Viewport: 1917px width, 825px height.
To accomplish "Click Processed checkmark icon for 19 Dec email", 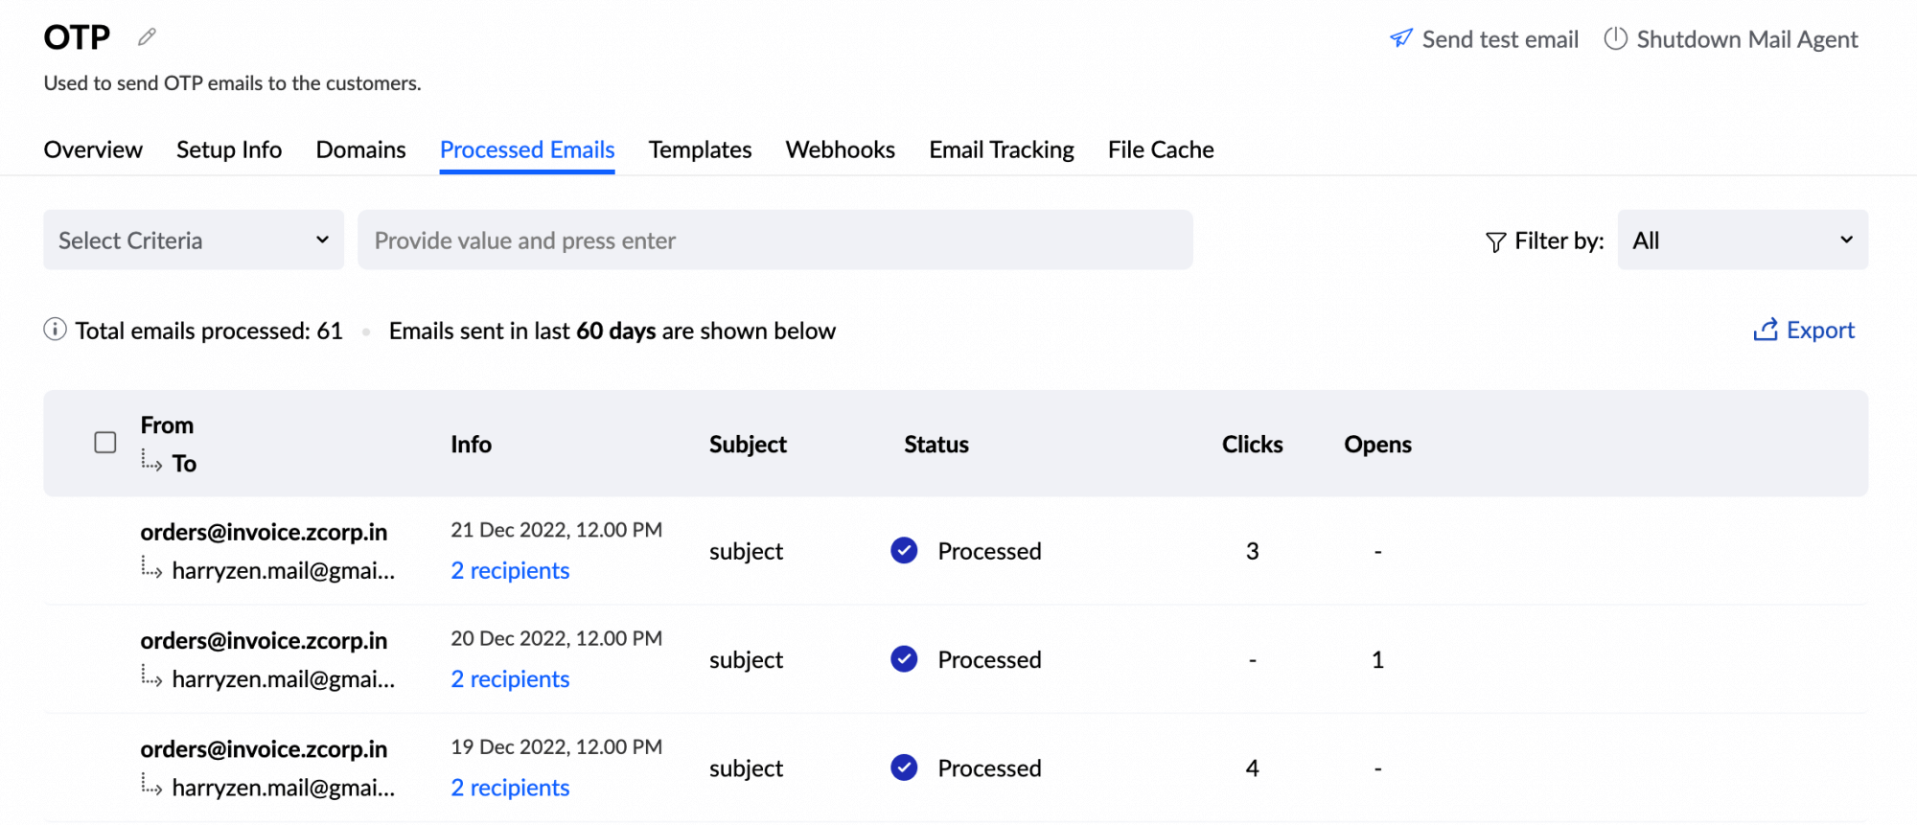I will click(x=904, y=768).
